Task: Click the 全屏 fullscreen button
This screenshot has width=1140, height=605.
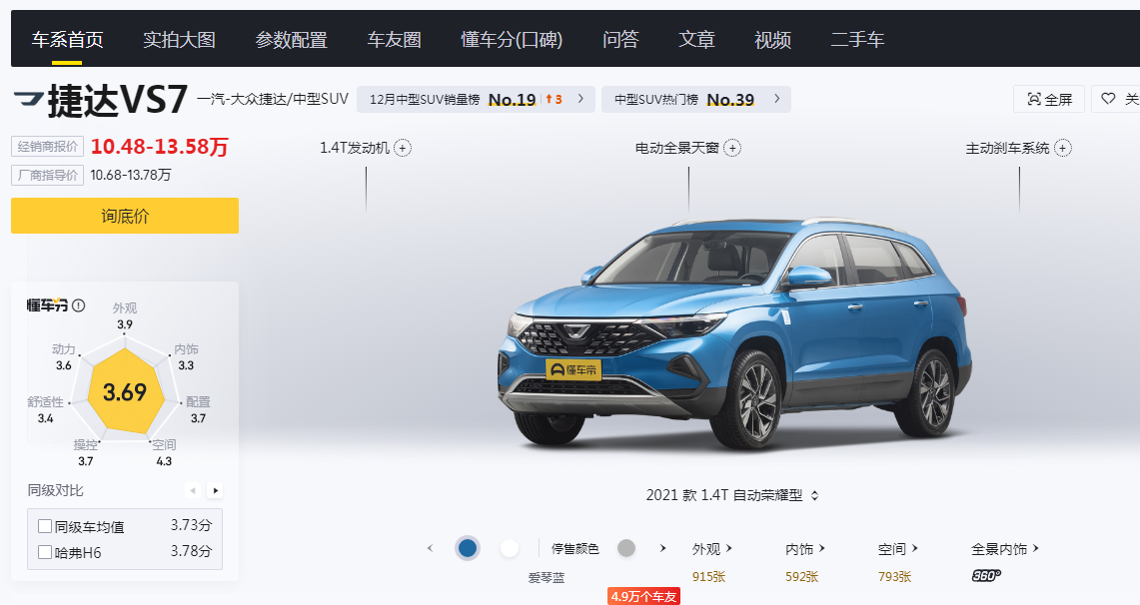Action: (1049, 99)
